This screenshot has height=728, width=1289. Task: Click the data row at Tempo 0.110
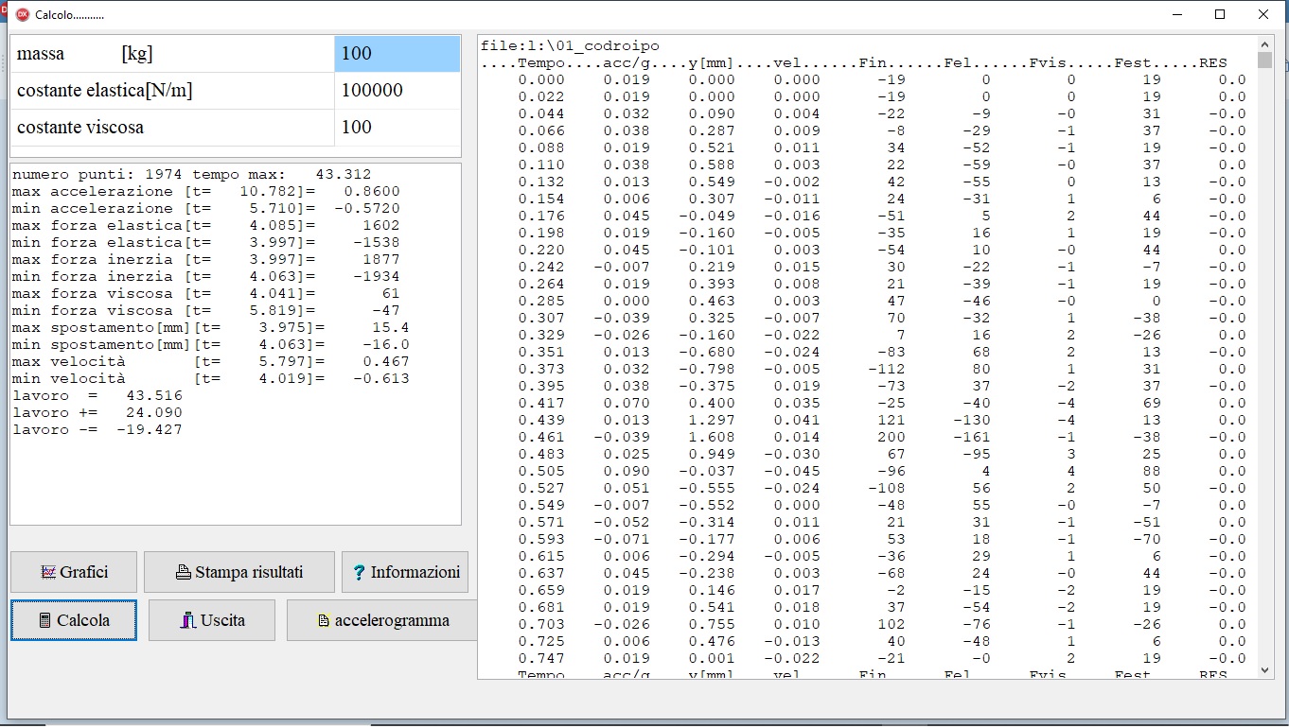click(x=882, y=165)
